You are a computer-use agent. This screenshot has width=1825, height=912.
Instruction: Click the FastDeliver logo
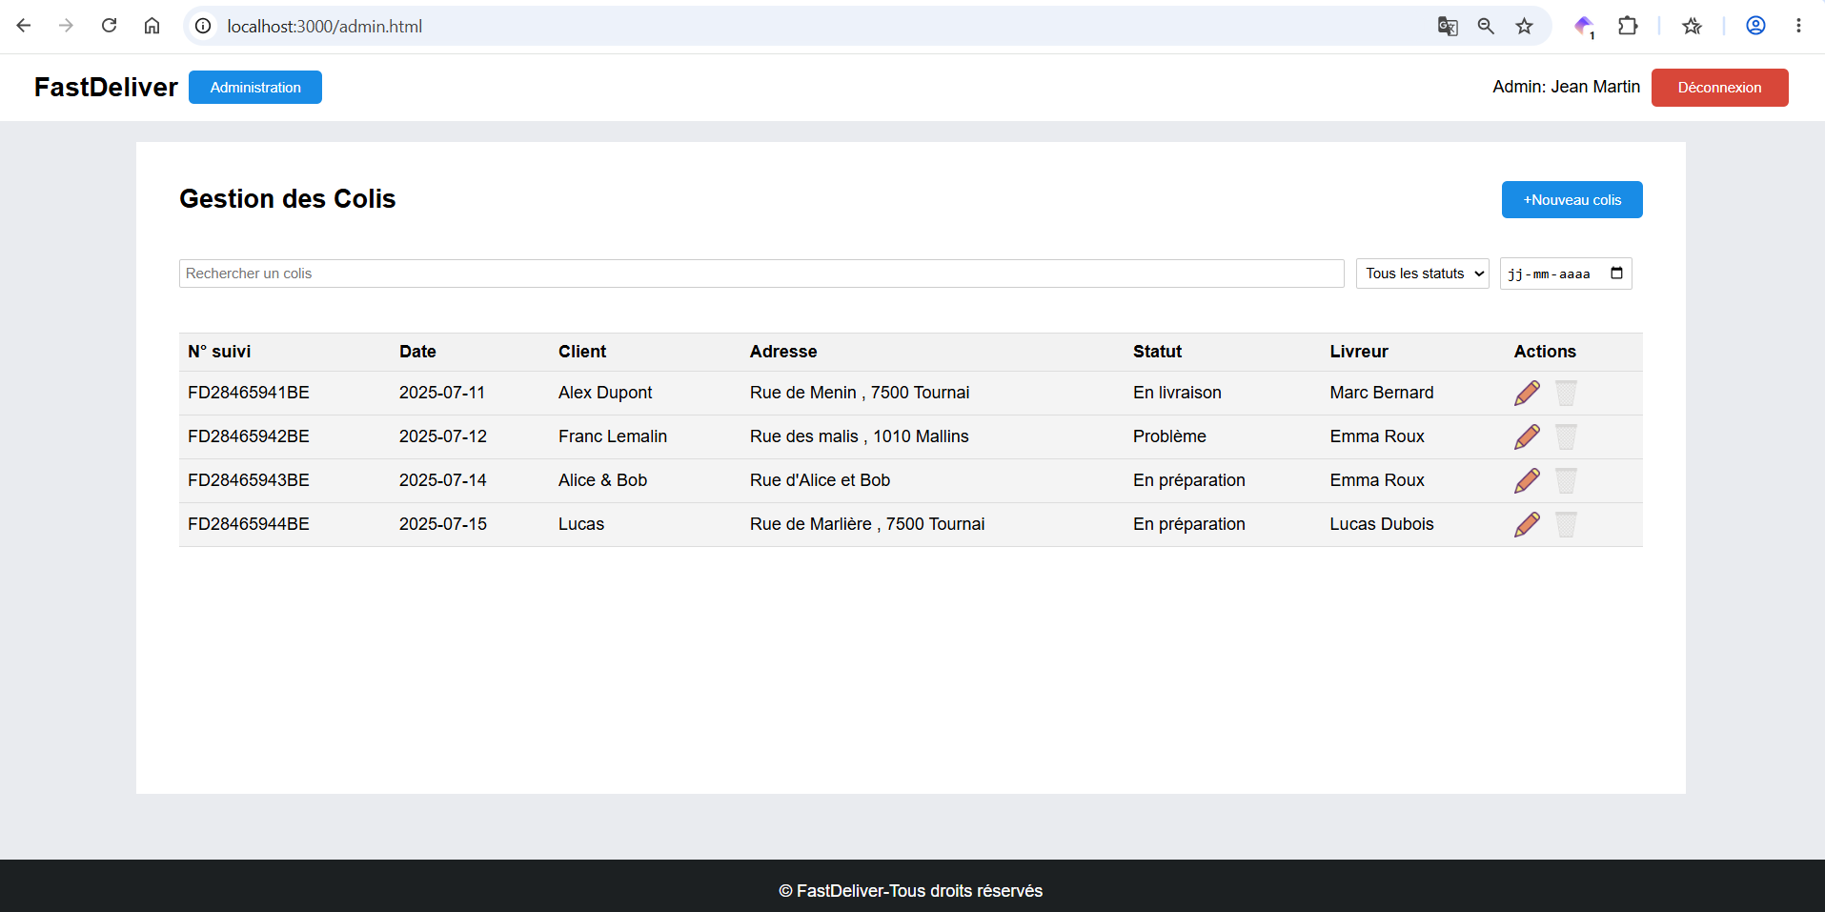tap(106, 87)
